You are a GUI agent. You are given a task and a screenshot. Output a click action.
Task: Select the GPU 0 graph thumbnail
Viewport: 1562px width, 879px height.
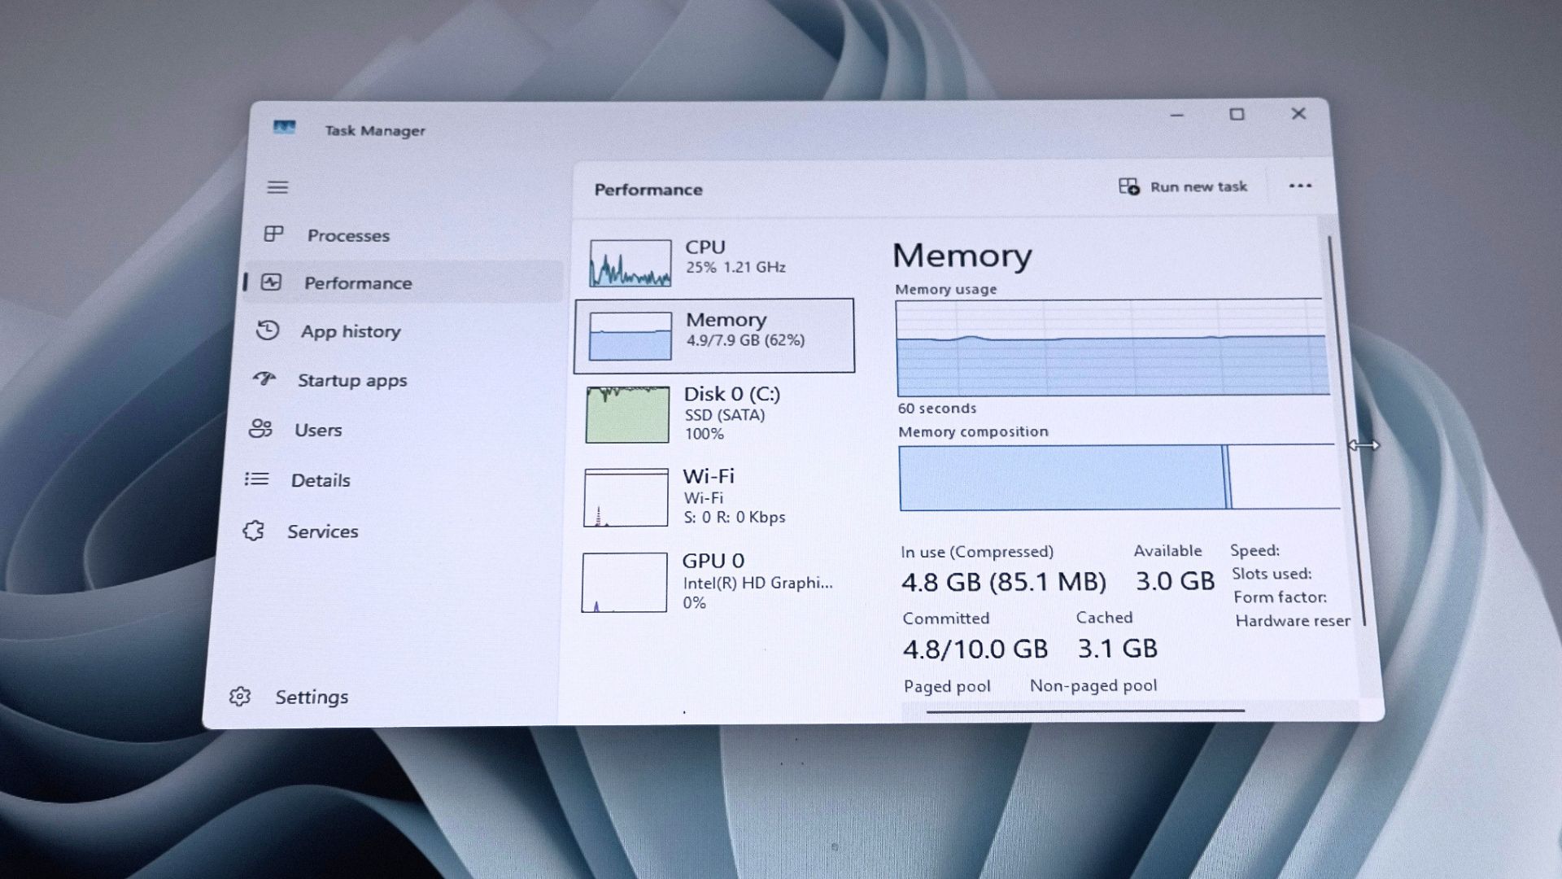point(624,583)
